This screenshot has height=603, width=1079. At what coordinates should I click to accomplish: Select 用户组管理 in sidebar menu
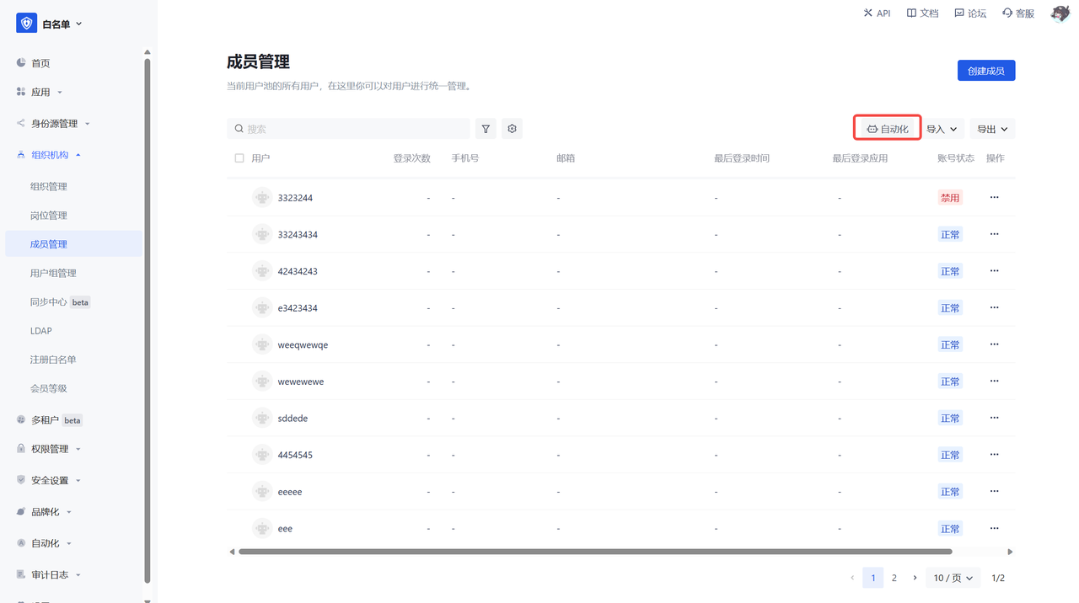click(53, 273)
